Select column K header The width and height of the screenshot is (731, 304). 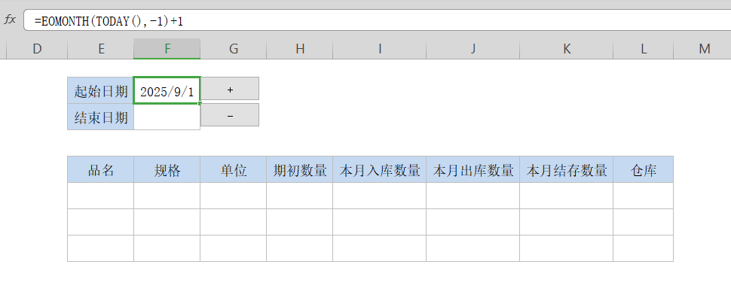click(567, 49)
